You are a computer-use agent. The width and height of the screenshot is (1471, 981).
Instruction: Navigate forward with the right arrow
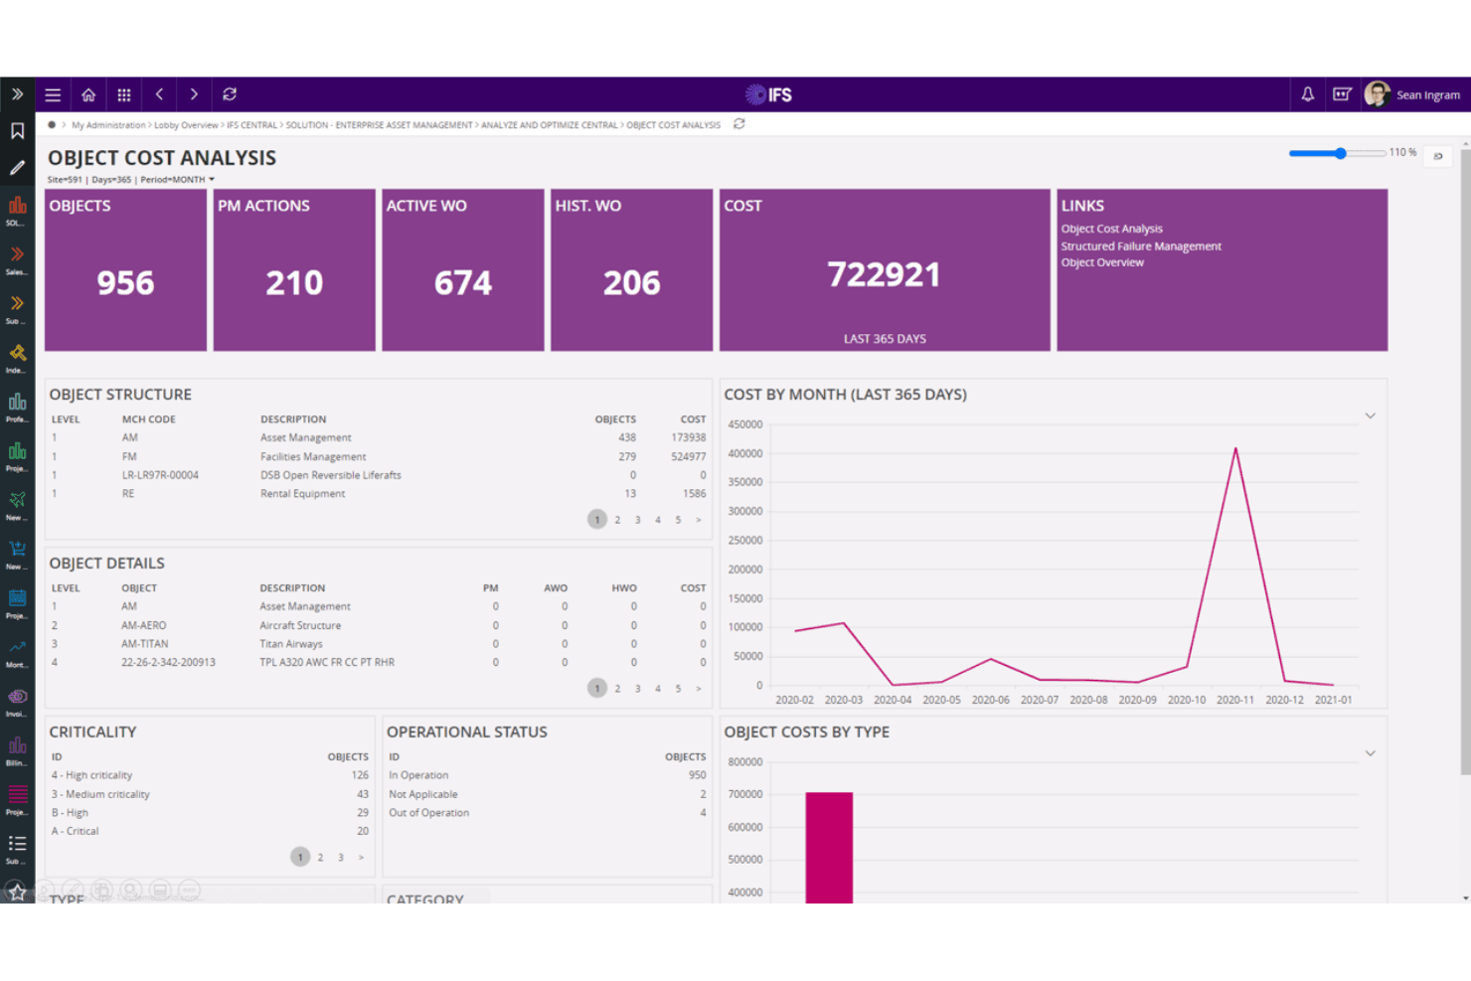pos(194,94)
